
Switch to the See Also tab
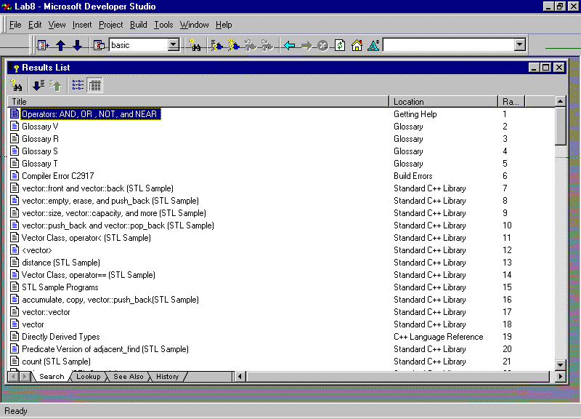coord(129,376)
